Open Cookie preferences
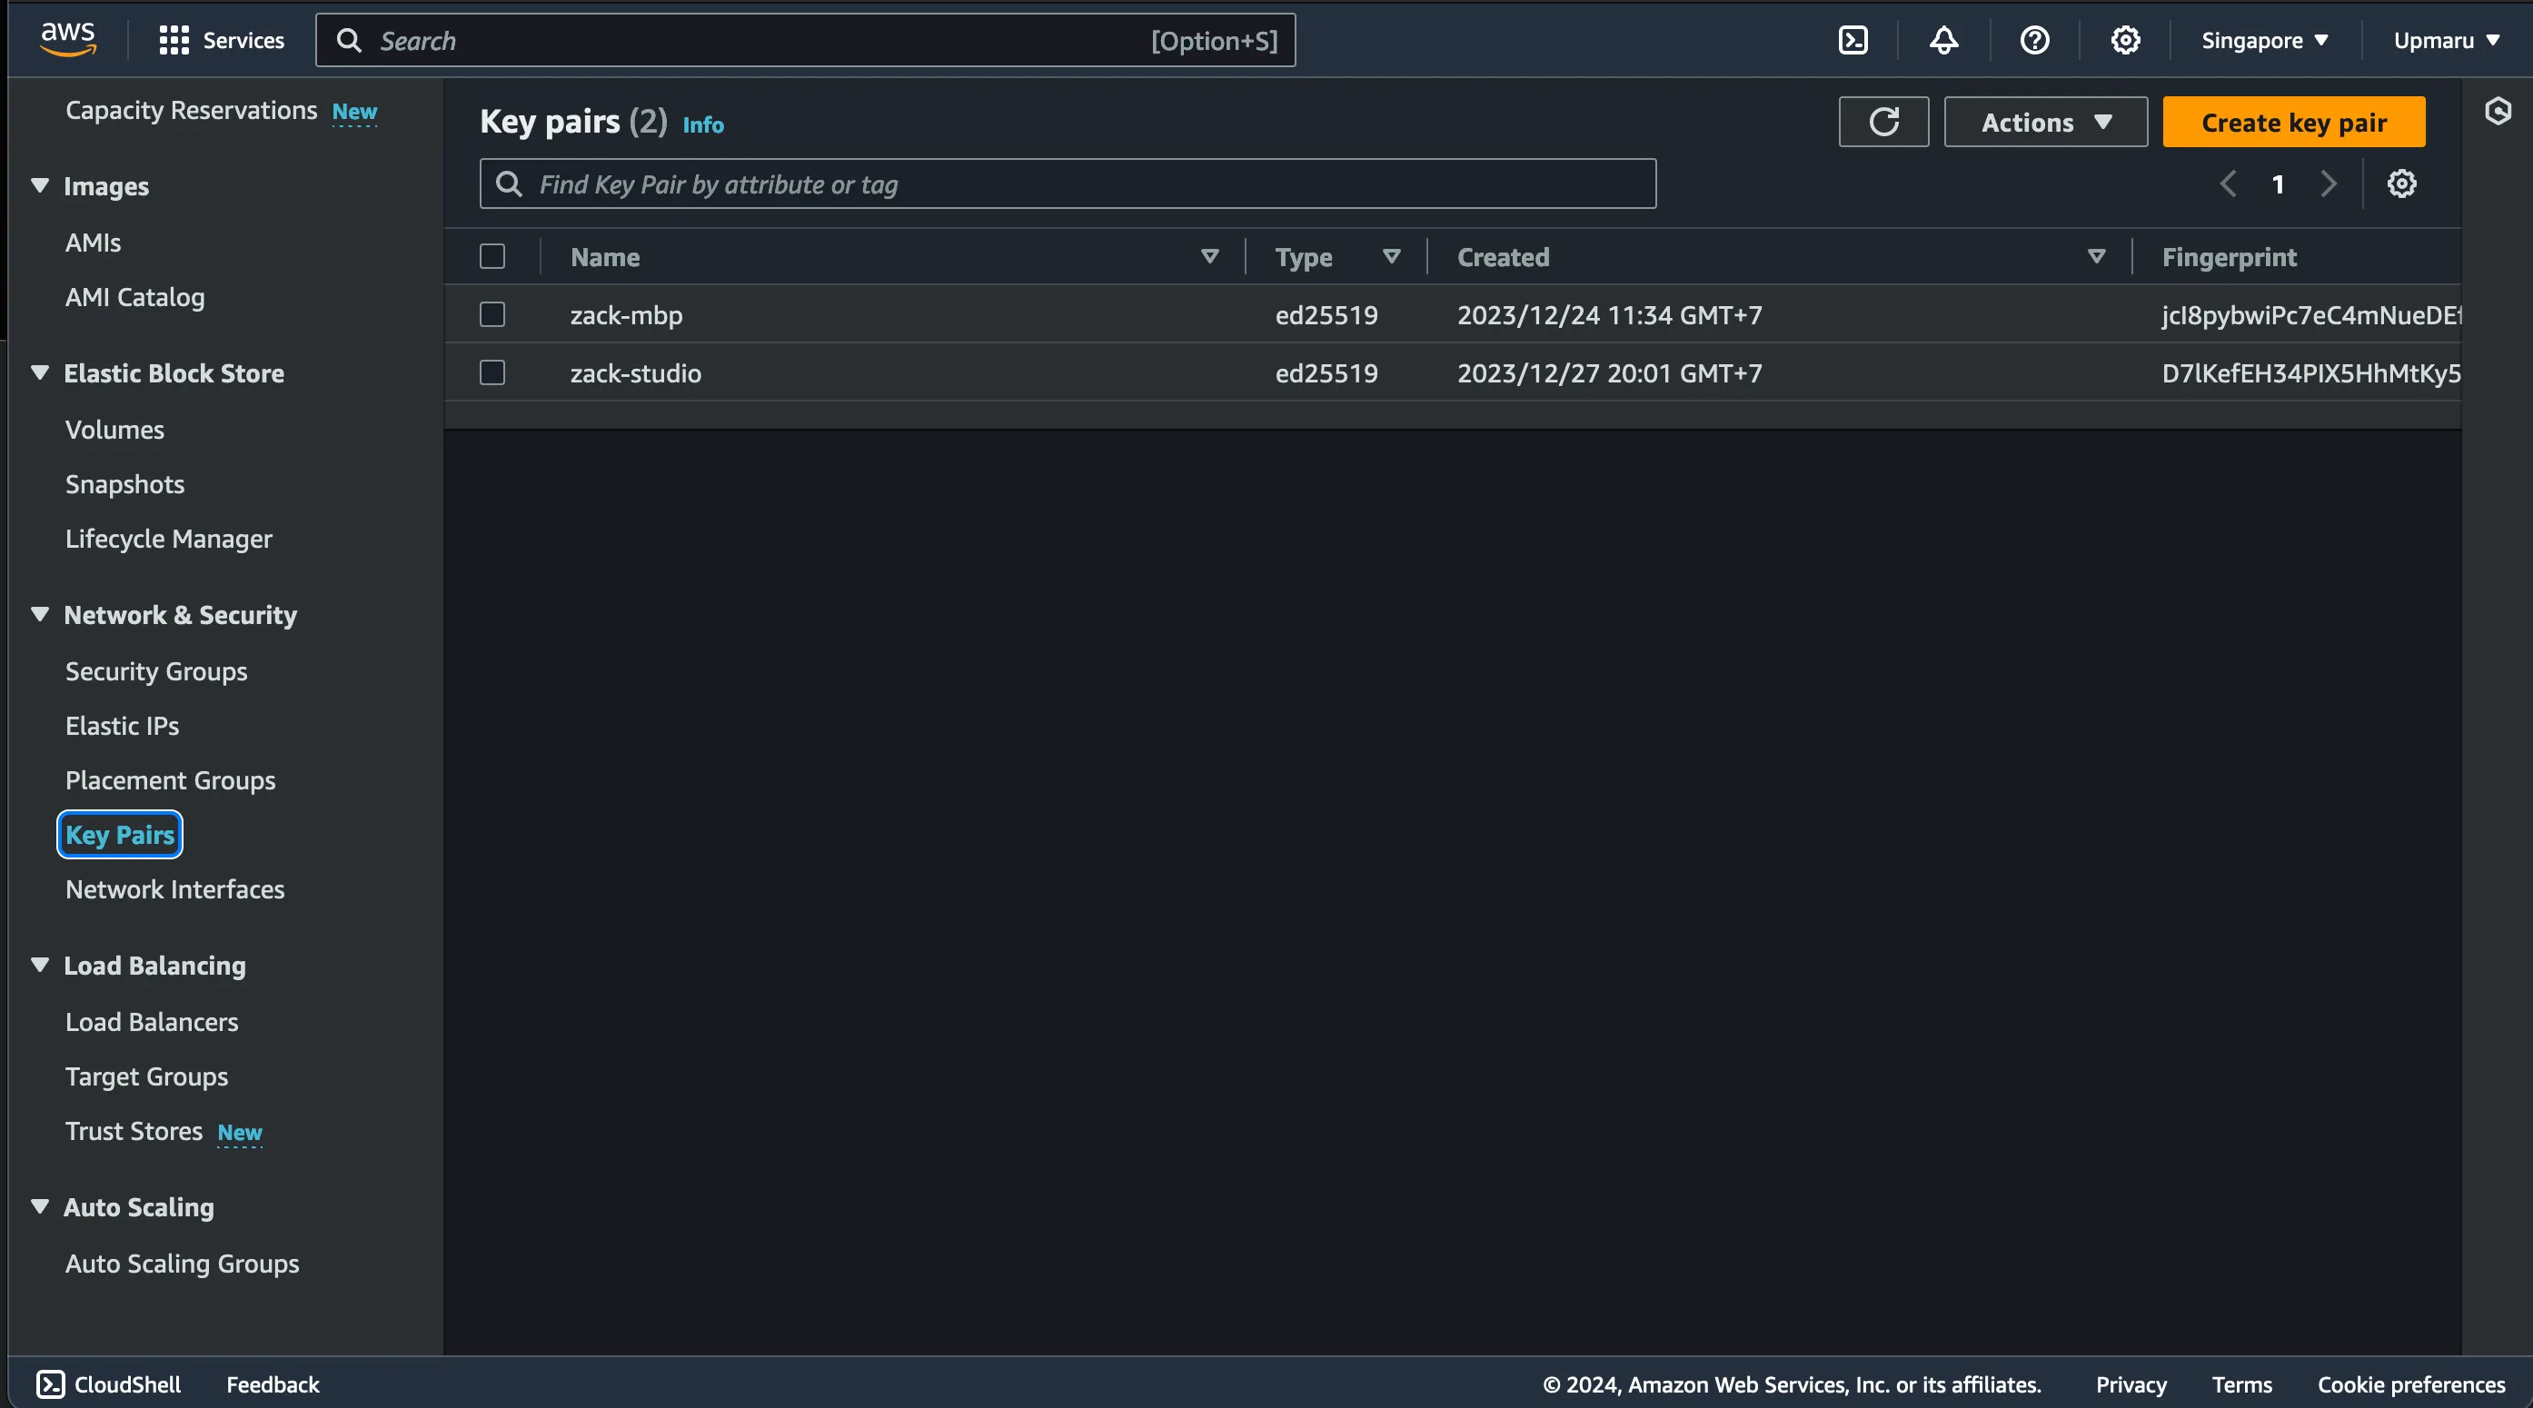This screenshot has height=1408, width=2533. tap(2411, 1384)
